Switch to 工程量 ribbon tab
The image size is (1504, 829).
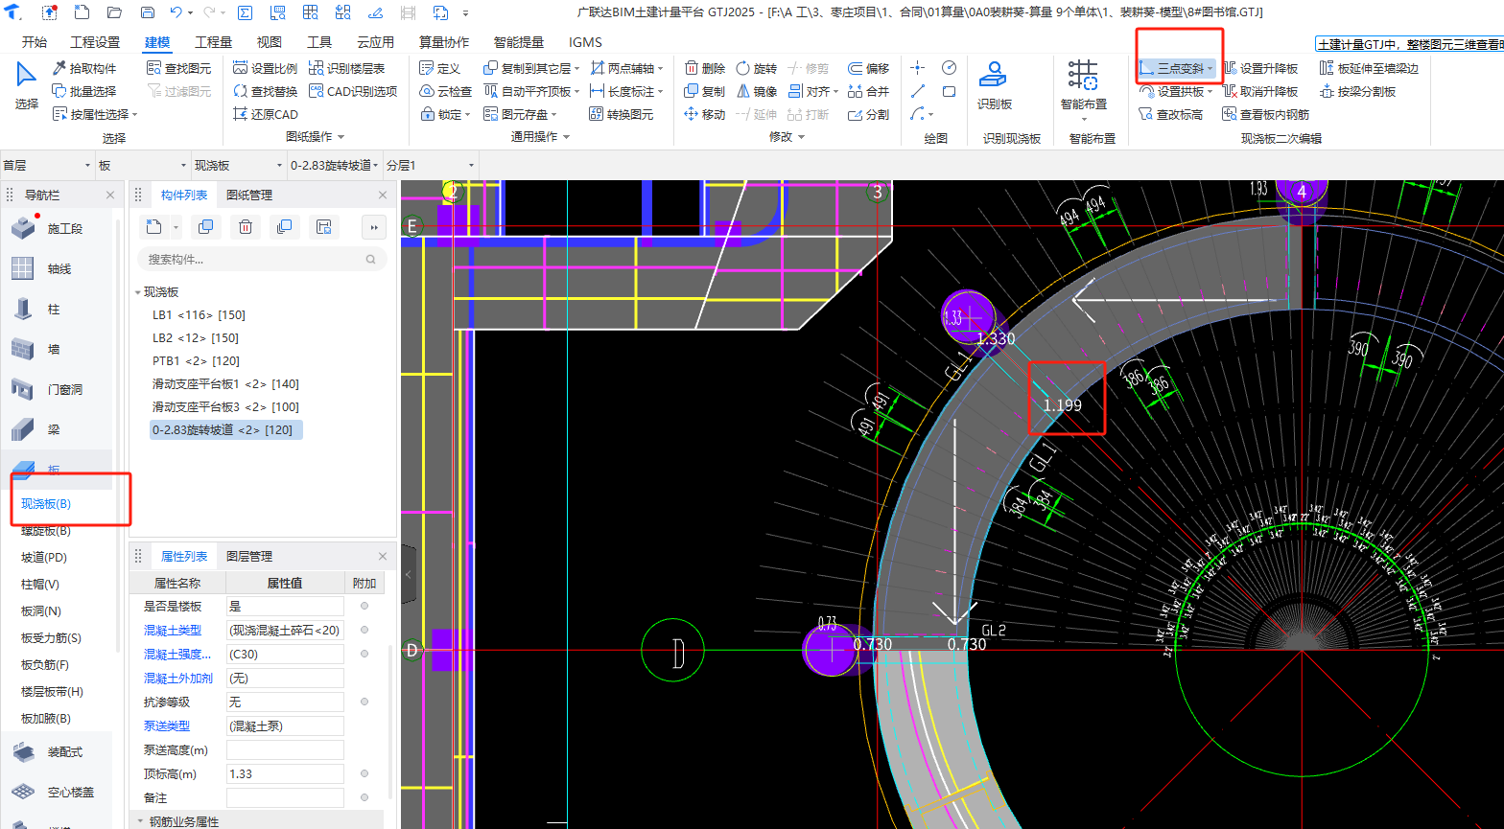(x=213, y=42)
